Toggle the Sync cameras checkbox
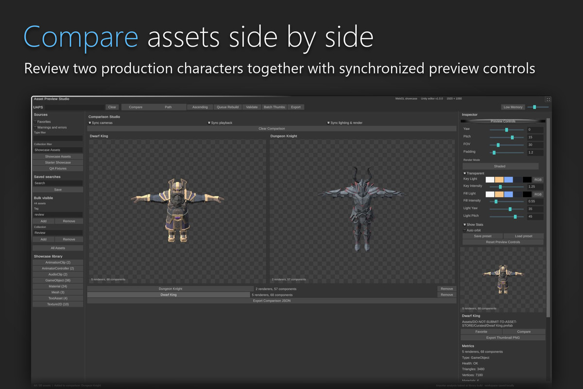This screenshot has height=389, width=583. tap(89, 123)
